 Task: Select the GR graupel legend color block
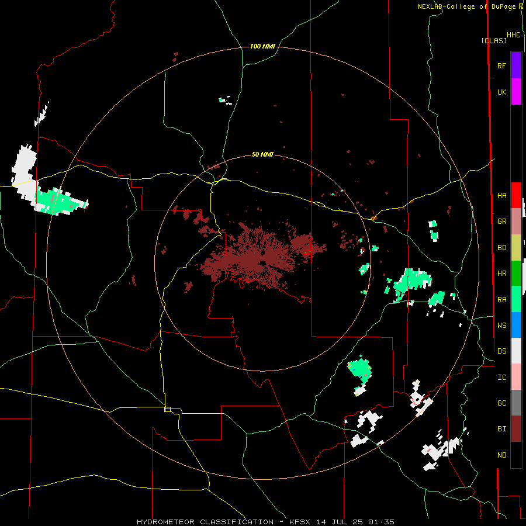(516, 222)
